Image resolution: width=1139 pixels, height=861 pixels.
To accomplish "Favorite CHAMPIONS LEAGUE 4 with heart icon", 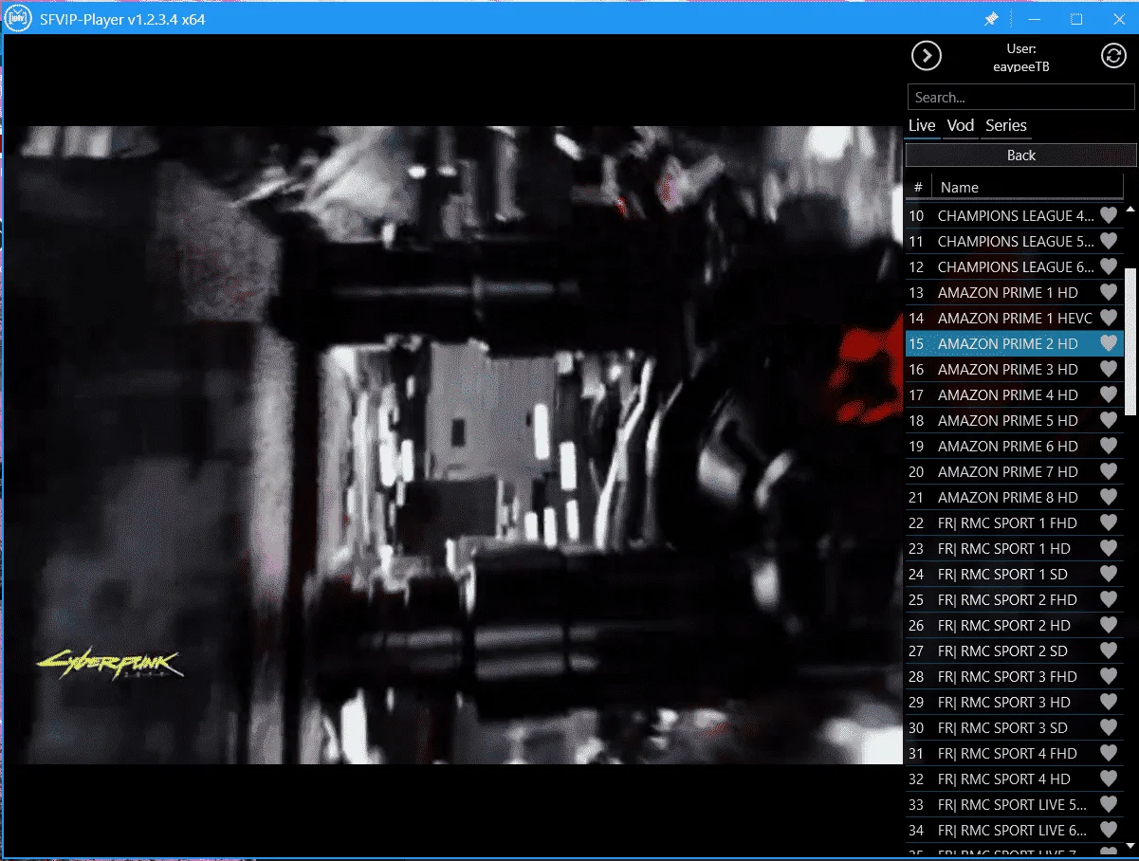I will (1108, 215).
